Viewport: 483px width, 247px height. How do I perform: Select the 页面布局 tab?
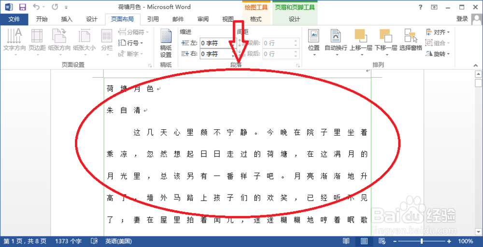pyautogui.click(x=122, y=19)
